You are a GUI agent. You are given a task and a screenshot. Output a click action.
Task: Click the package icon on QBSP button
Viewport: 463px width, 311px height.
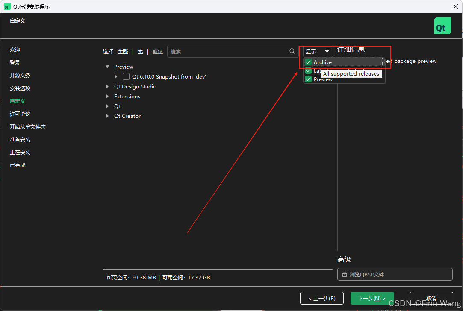345,275
